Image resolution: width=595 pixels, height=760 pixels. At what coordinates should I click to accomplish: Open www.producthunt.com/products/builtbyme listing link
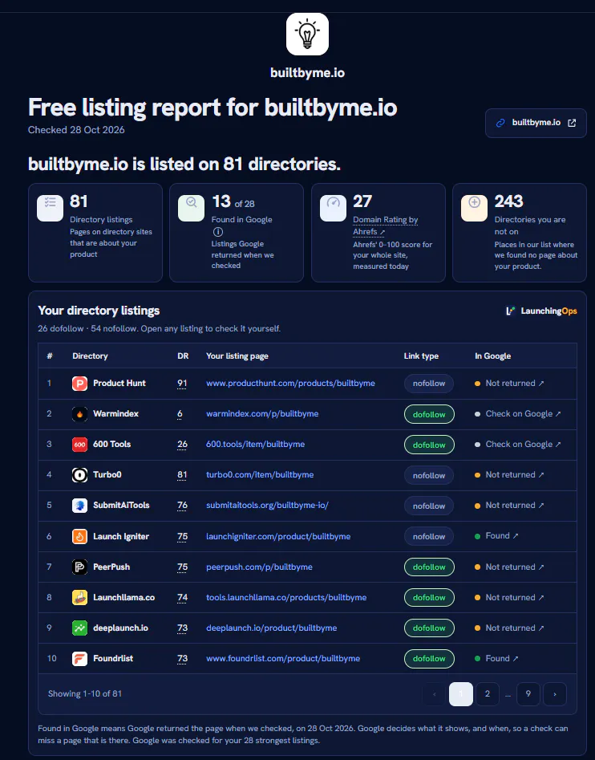coord(290,383)
